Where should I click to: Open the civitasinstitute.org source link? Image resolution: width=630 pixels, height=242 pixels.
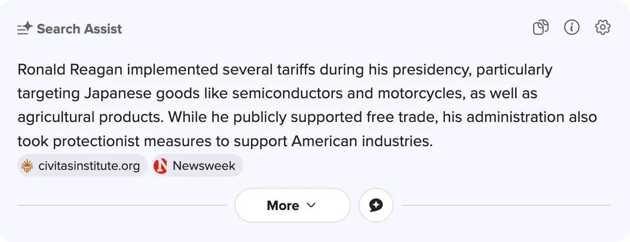(89, 166)
